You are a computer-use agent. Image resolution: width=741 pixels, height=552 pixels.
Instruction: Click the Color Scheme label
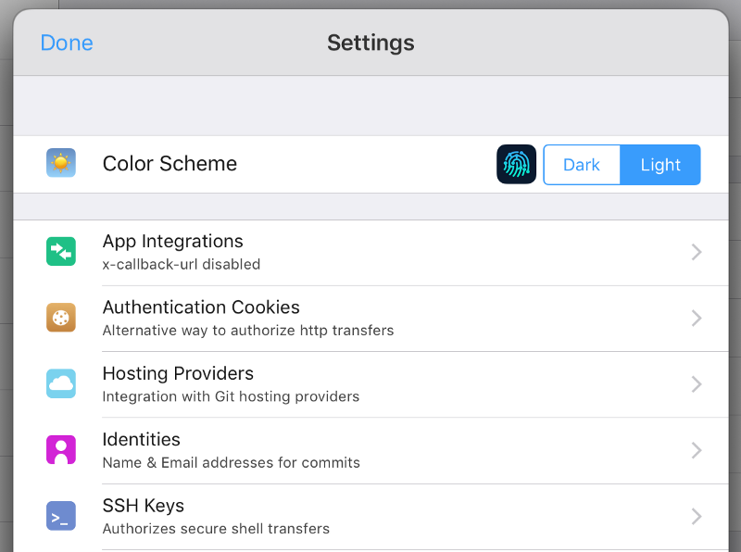coord(170,164)
